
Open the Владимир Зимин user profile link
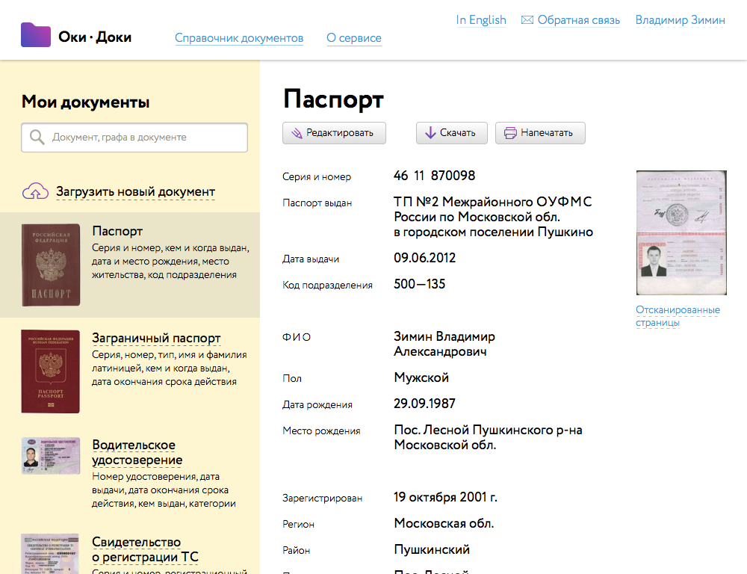pyautogui.click(x=680, y=20)
